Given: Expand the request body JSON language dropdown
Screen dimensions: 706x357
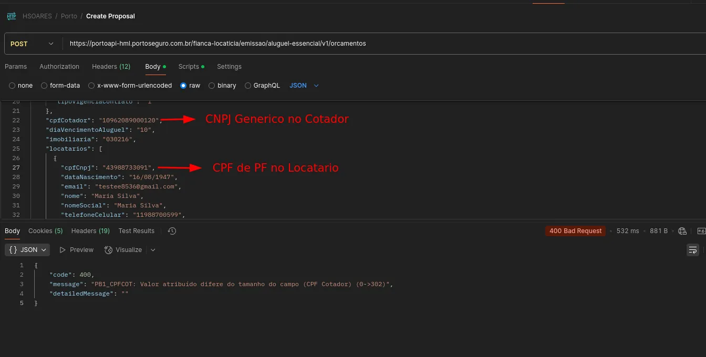Looking at the screenshot, I should click(x=304, y=86).
